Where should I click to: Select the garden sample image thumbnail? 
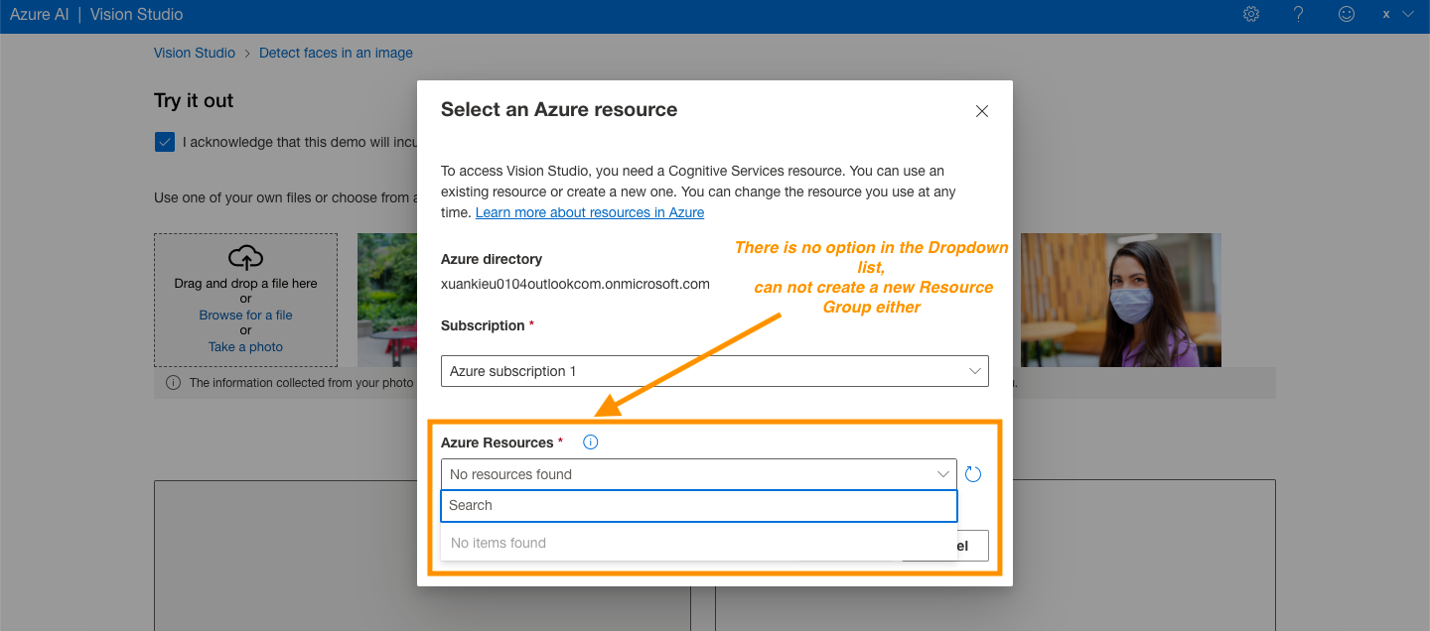(387, 300)
